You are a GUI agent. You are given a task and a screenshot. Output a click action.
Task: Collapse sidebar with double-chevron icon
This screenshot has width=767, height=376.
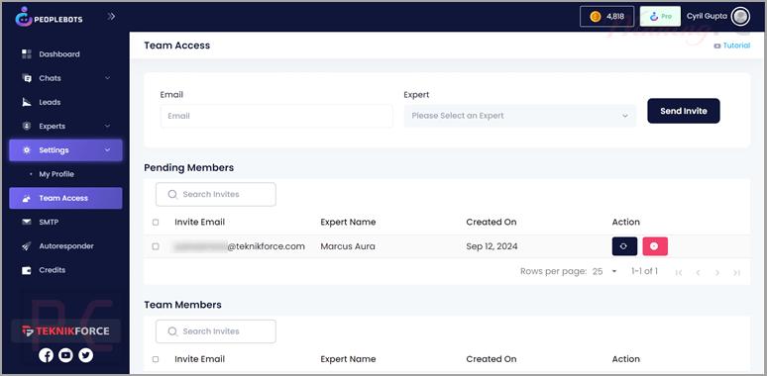tap(111, 17)
